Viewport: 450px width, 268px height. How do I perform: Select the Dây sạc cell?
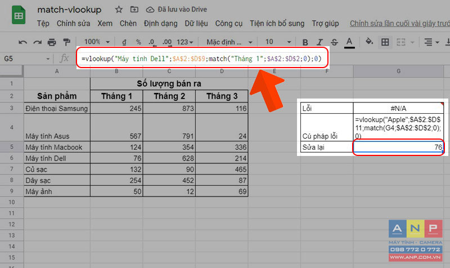click(57, 180)
